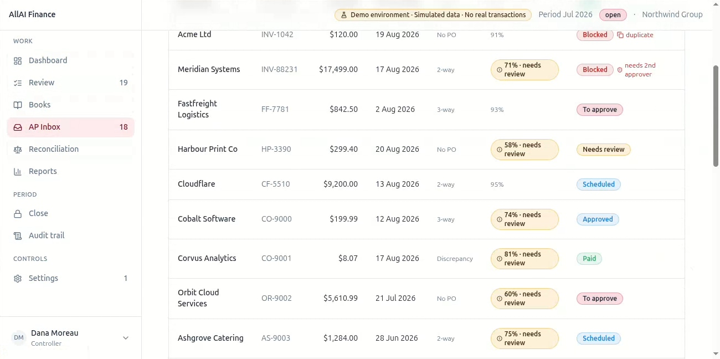Click the info icon in the 74% review badge
The image size is (720, 359).
tap(500, 219)
